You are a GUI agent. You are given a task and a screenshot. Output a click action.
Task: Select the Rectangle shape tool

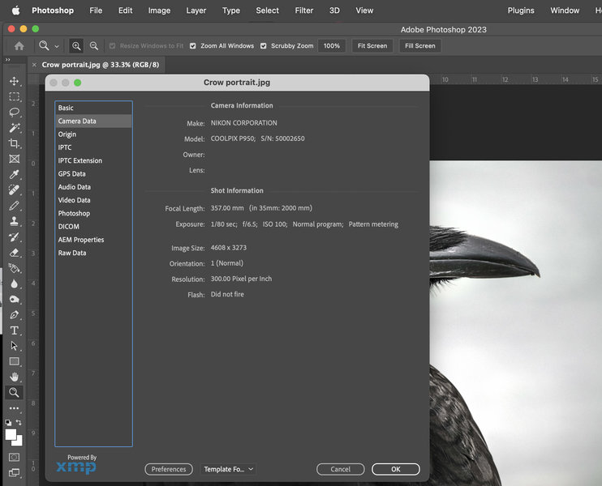tap(15, 361)
